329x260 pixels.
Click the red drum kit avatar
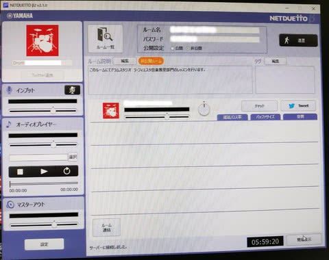tap(42, 40)
